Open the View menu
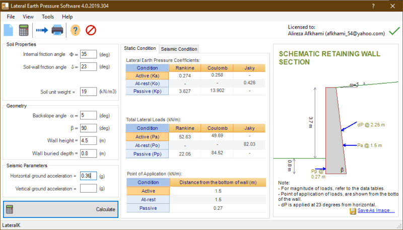Image resolution: width=403 pixels, height=230 pixels. 28,17
